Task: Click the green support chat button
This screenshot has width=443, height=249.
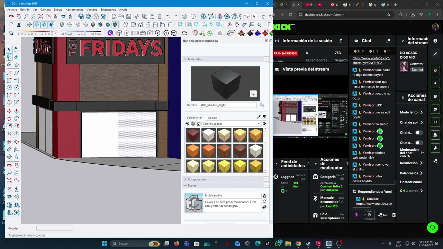Action: click(x=432, y=227)
